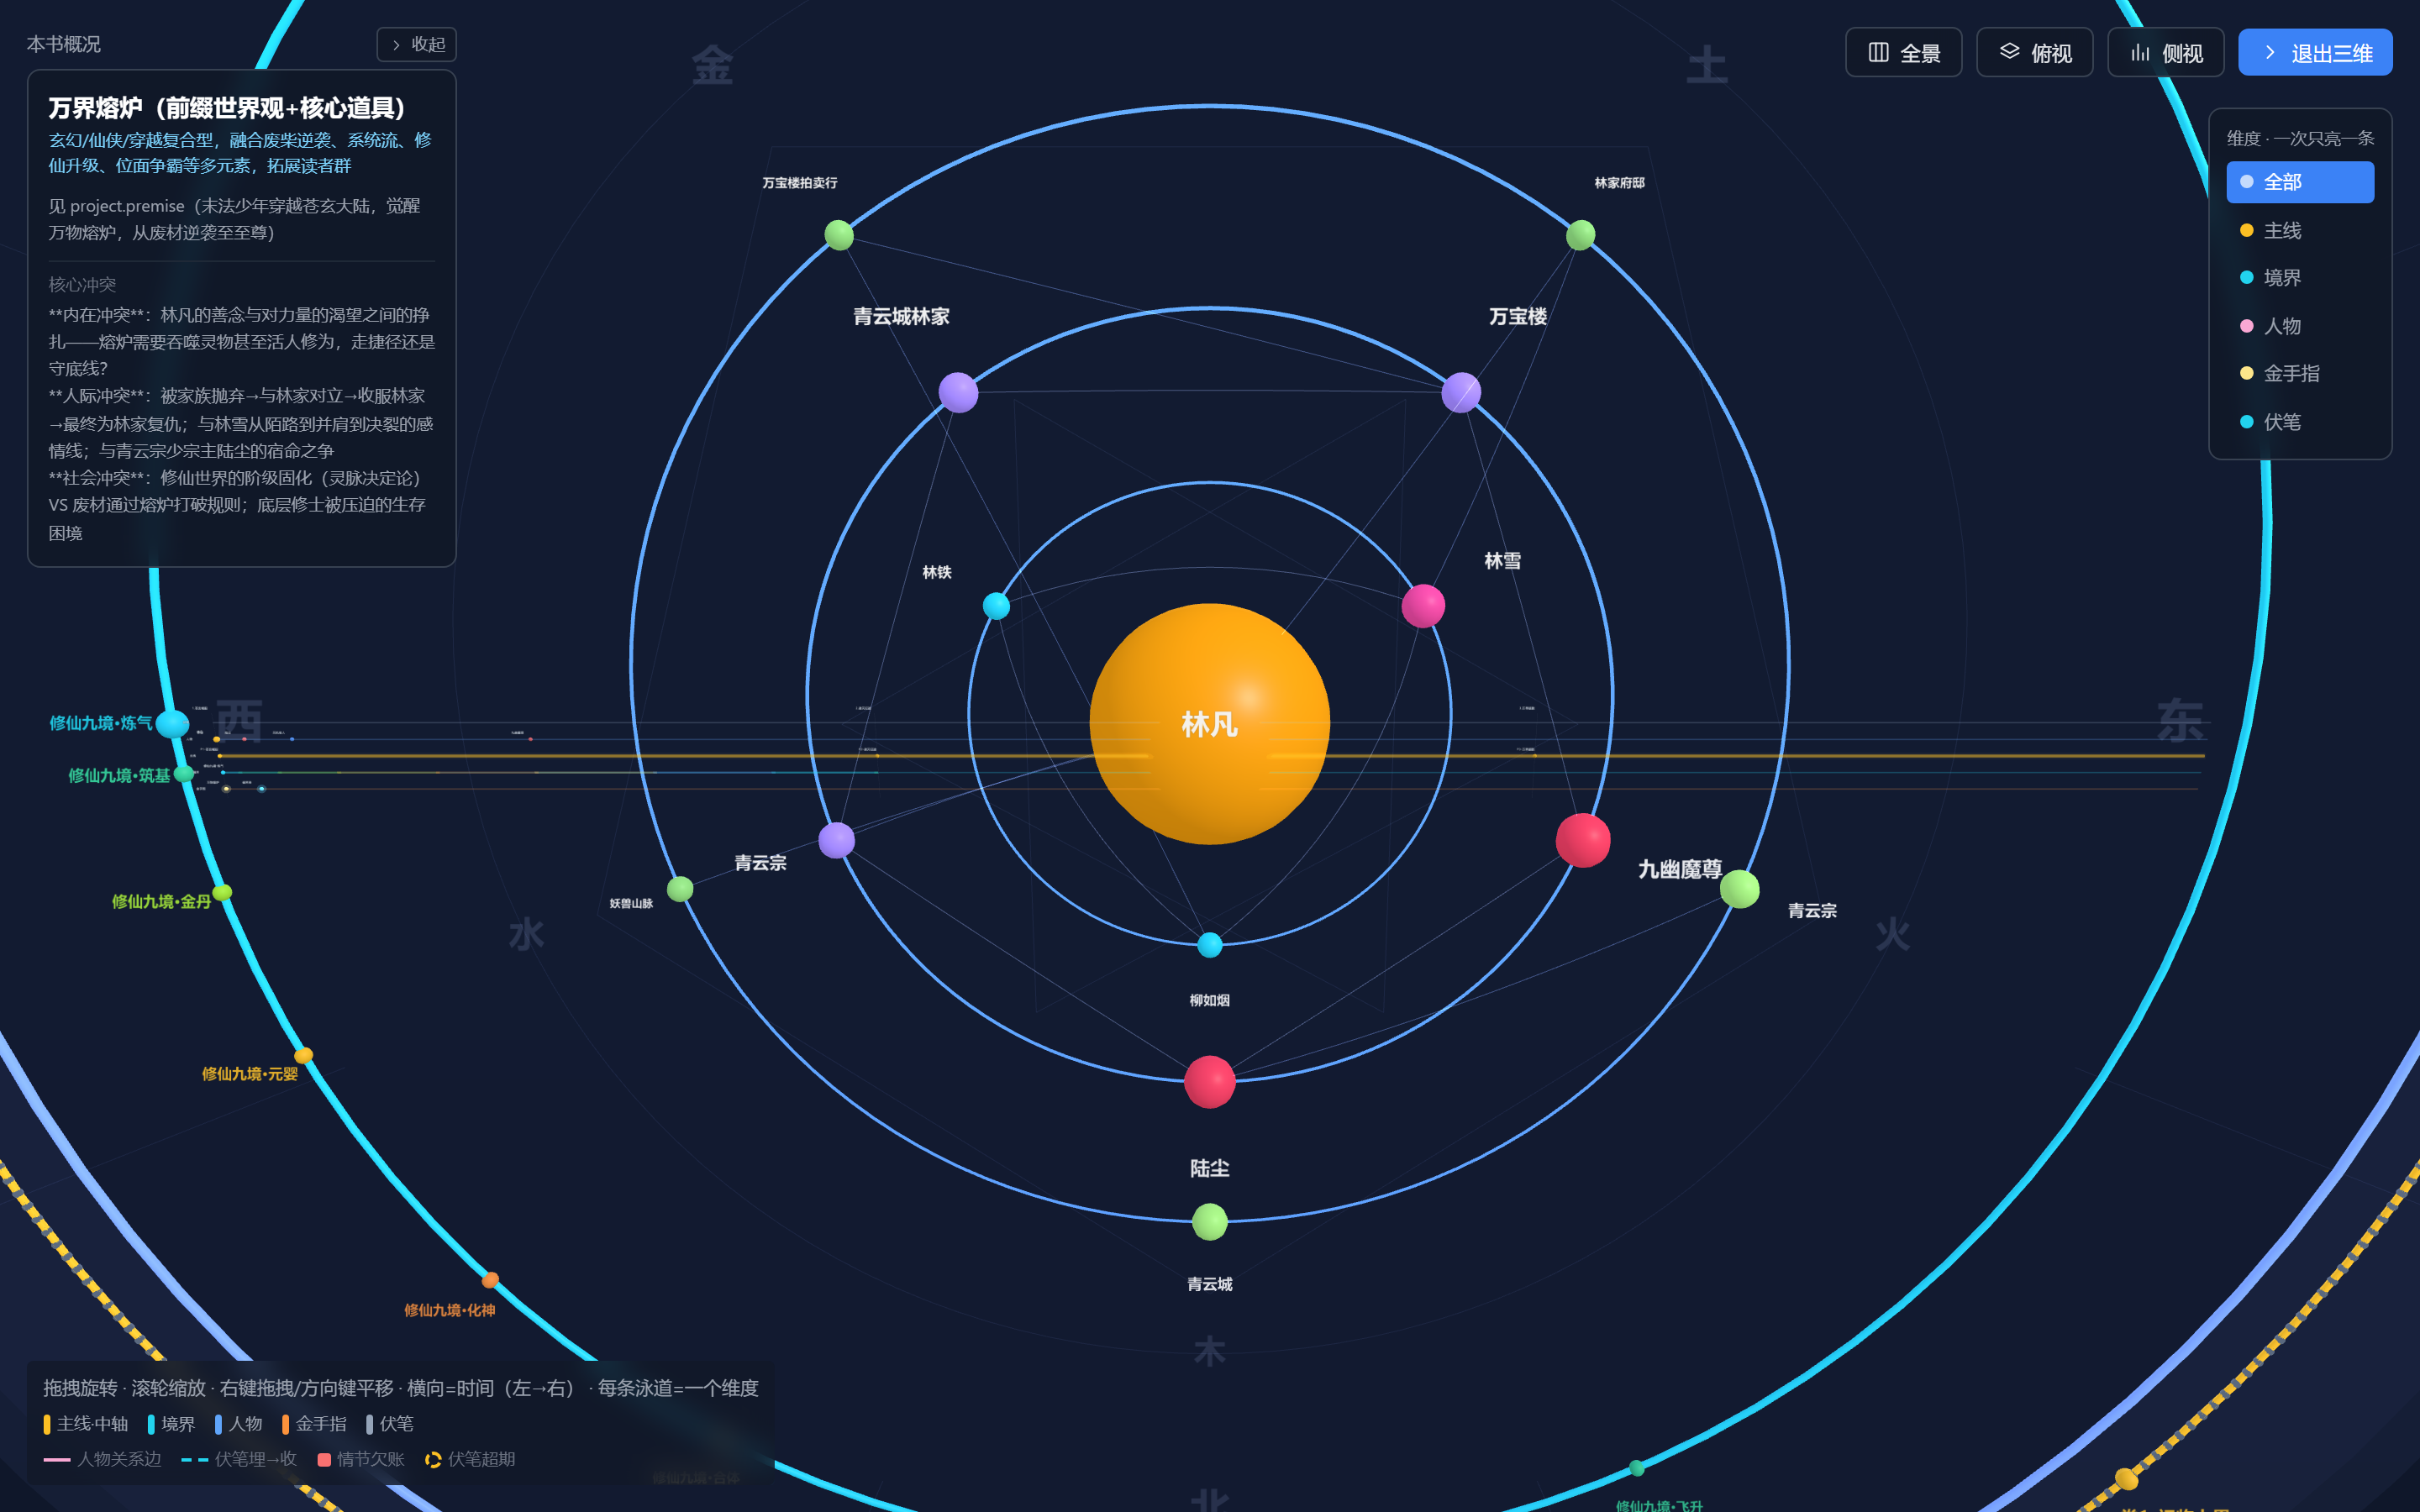The image size is (2420, 1512).
Task: Select the green 万宝楼拍卖行 location node
Action: (839, 235)
